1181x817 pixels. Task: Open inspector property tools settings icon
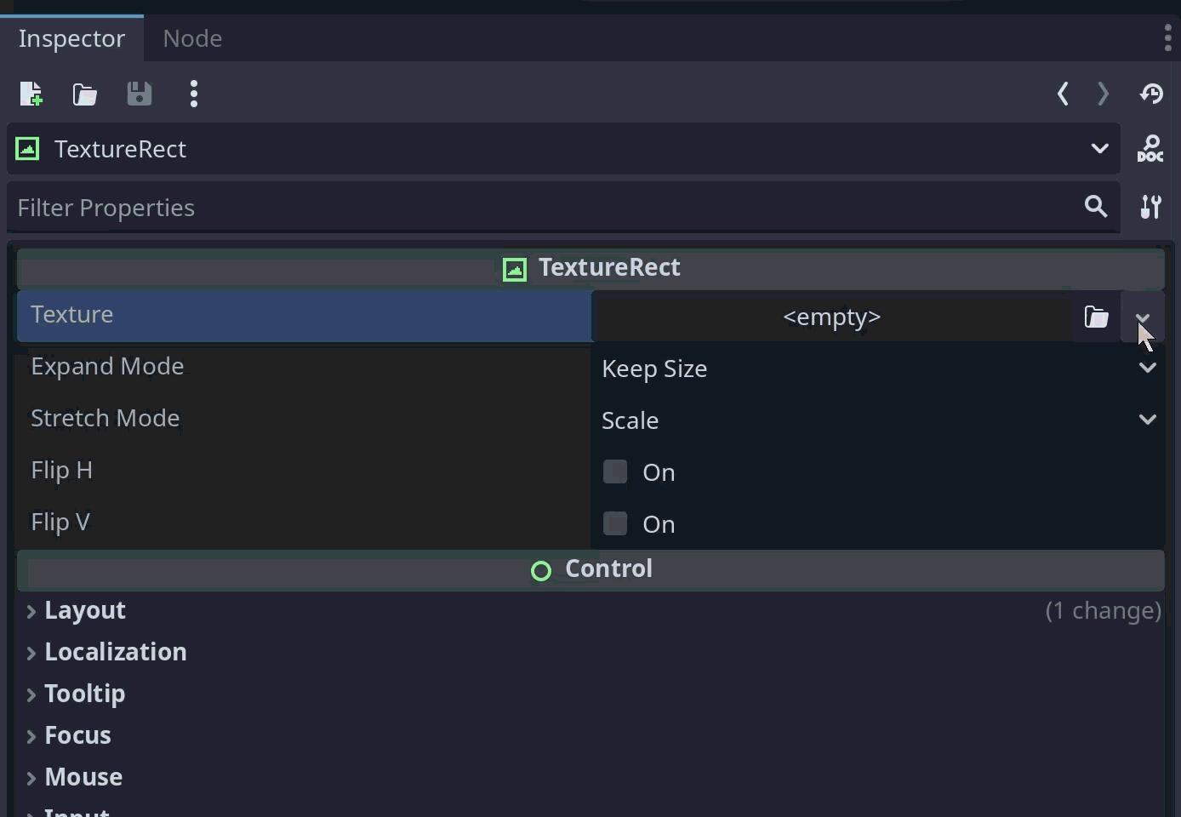tap(1150, 207)
